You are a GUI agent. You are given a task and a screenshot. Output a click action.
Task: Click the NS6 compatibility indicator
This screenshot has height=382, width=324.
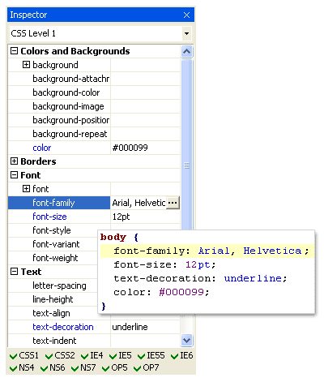[x=53, y=368]
